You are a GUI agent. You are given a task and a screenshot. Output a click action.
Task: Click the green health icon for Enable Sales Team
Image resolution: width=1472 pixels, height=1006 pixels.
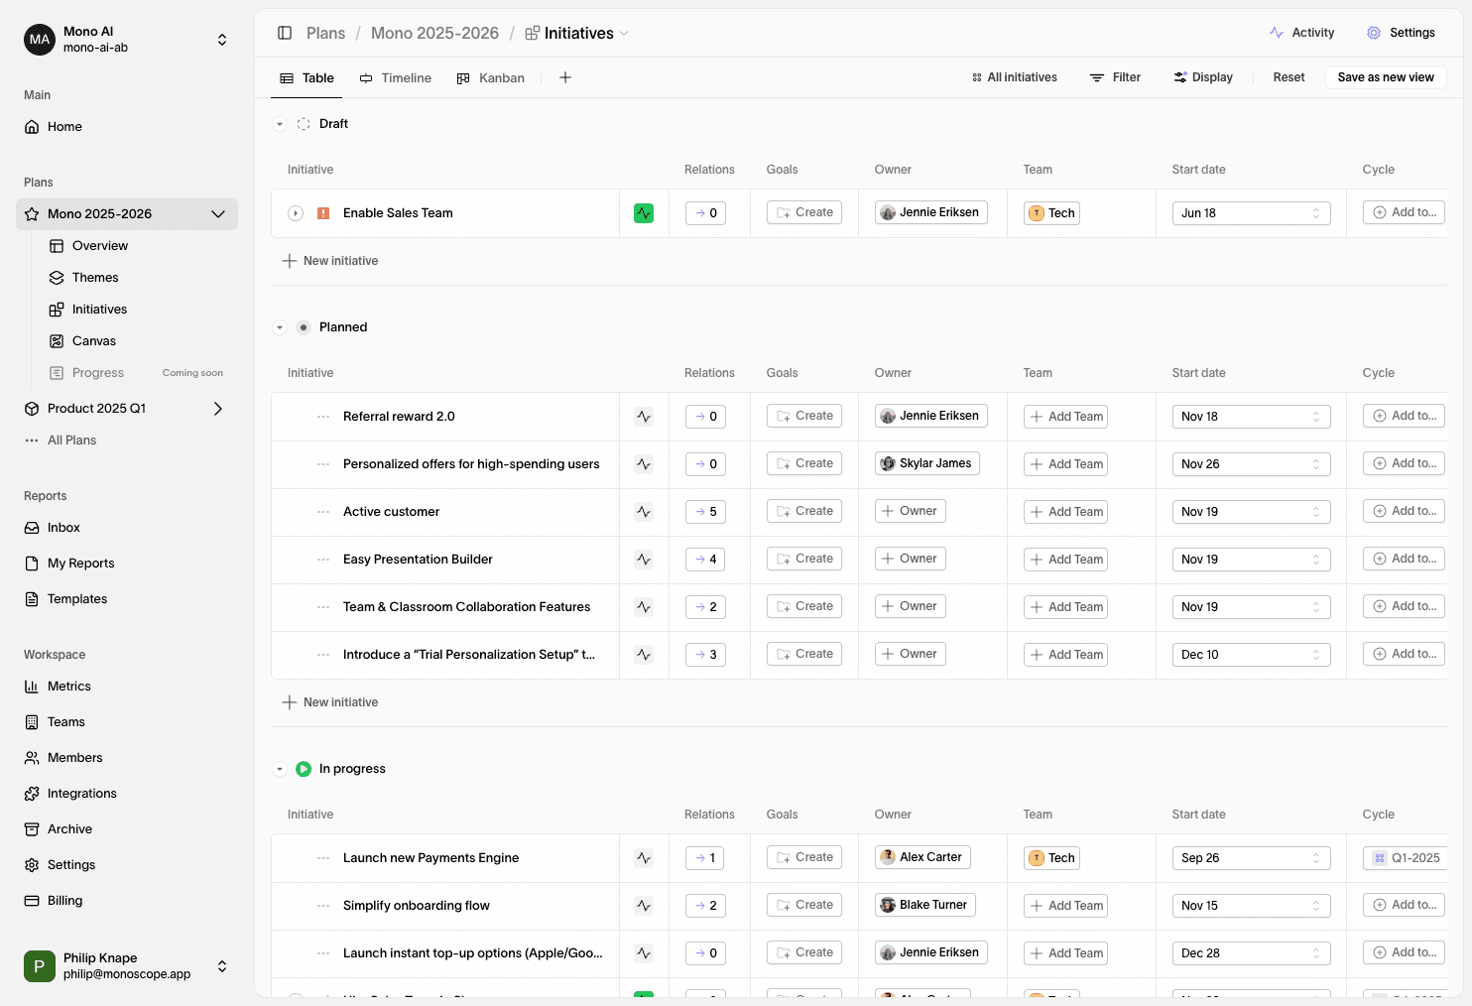tap(644, 213)
